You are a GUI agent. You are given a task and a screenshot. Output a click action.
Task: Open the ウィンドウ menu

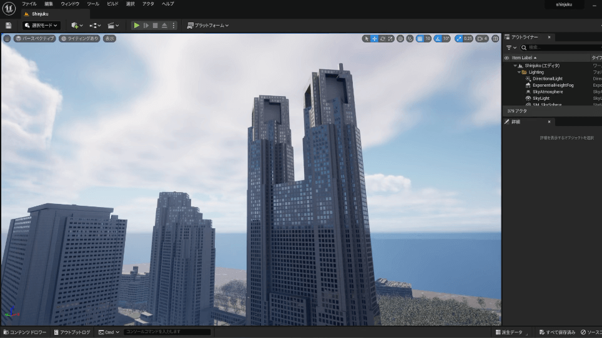coord(70,4)
